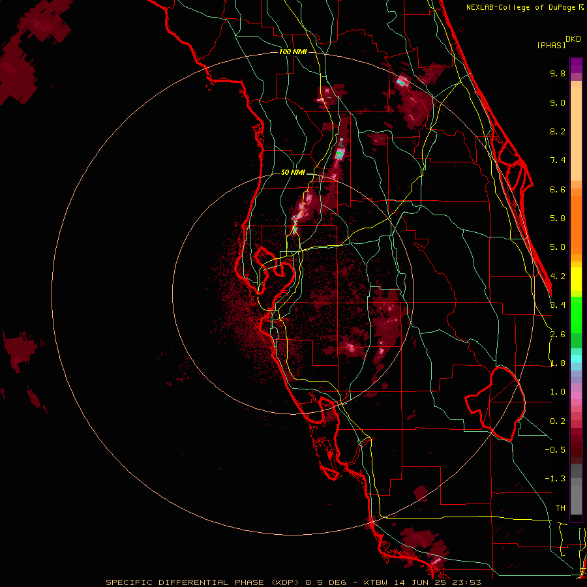The height and width of the screenshot is (587, 587).
Task: Click the 7.4 scale value
Action: [558, 160]
